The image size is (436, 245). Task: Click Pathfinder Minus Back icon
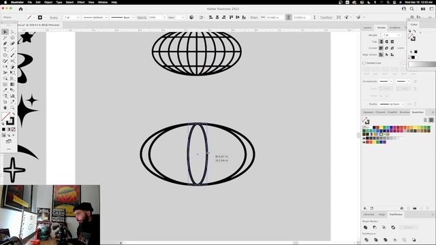[x=414, y=240]
